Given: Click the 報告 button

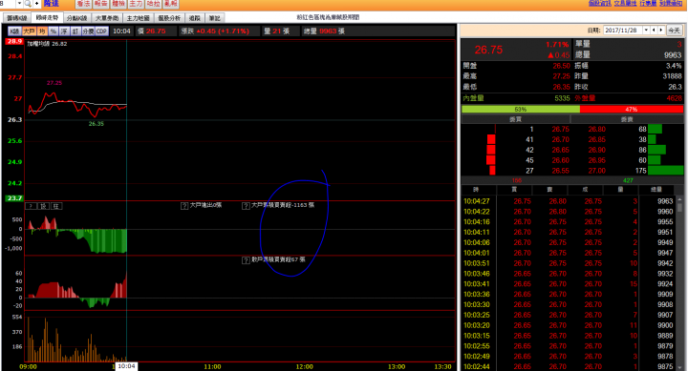Looking at the screenshot, I should tap(101, 4).
